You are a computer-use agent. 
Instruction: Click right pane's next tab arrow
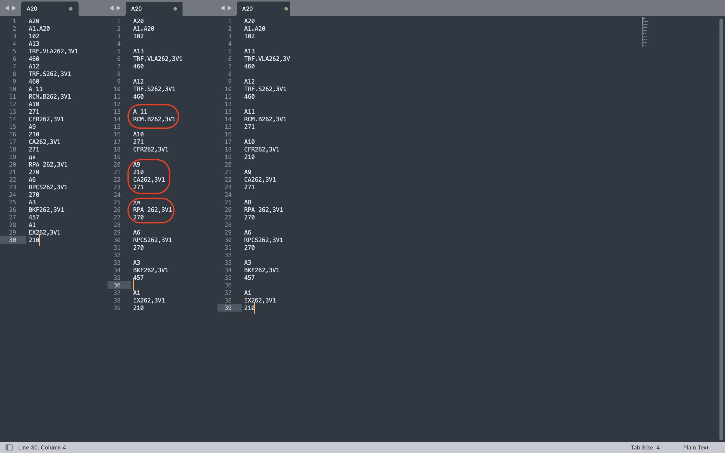point(230,8)
